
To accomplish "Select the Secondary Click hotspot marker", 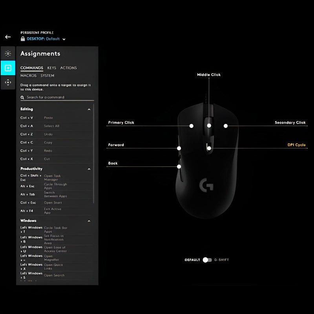I will [x=226, y=126].
